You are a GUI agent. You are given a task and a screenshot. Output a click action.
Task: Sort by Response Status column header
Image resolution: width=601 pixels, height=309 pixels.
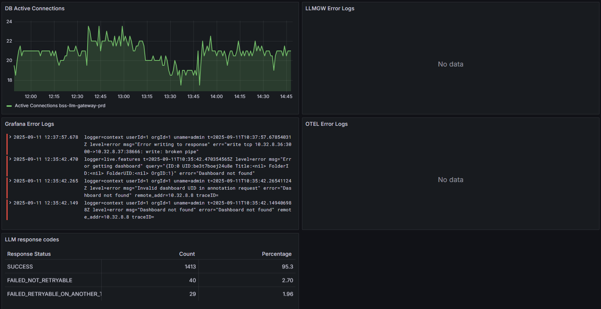coord(29,254)
